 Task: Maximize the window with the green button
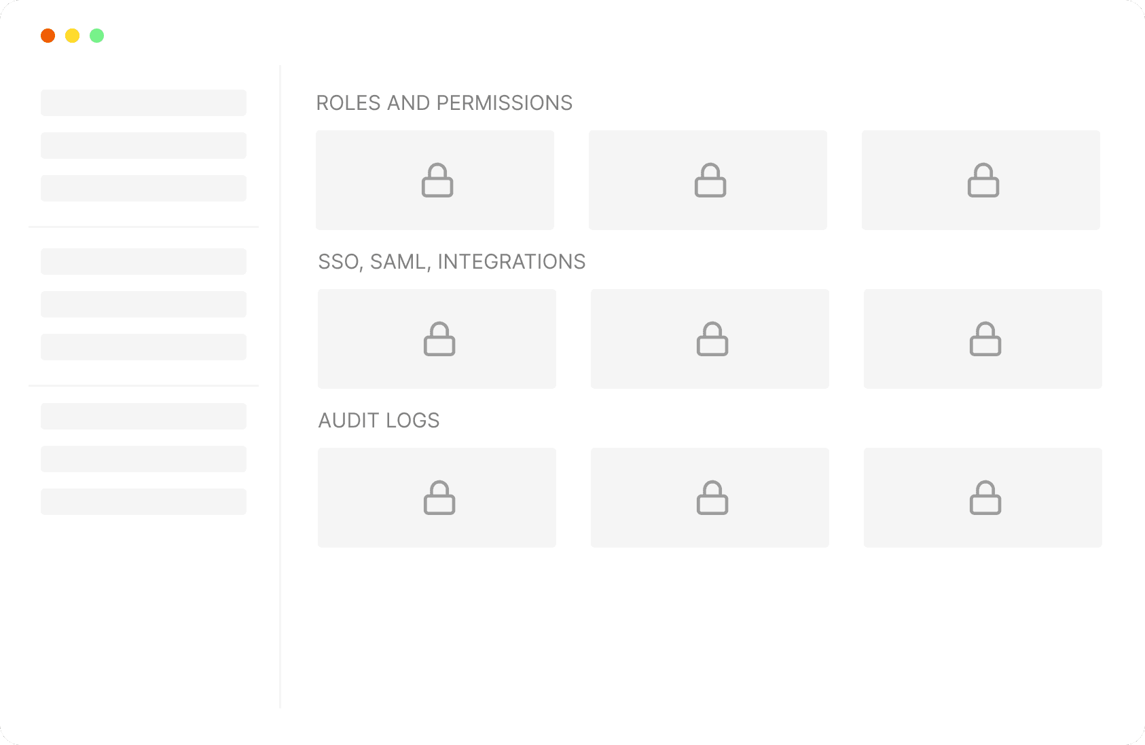click(x=97, y=36)
